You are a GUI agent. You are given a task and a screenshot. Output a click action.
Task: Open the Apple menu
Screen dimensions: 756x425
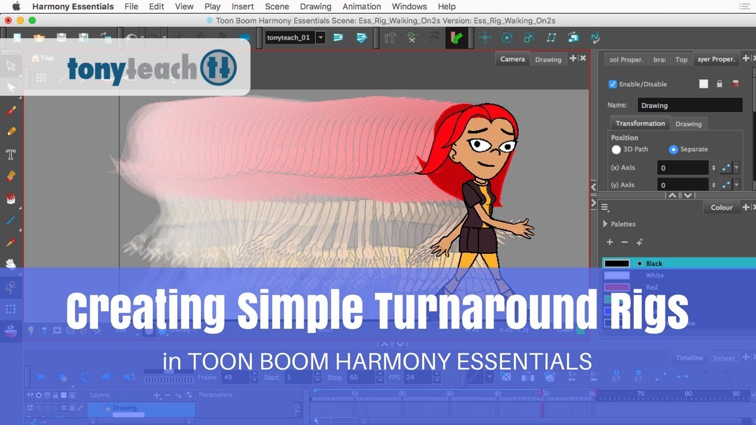16,6
